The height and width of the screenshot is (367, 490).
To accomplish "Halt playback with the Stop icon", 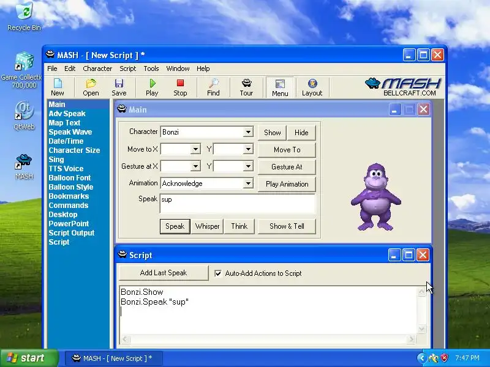I will pos(180,87).
